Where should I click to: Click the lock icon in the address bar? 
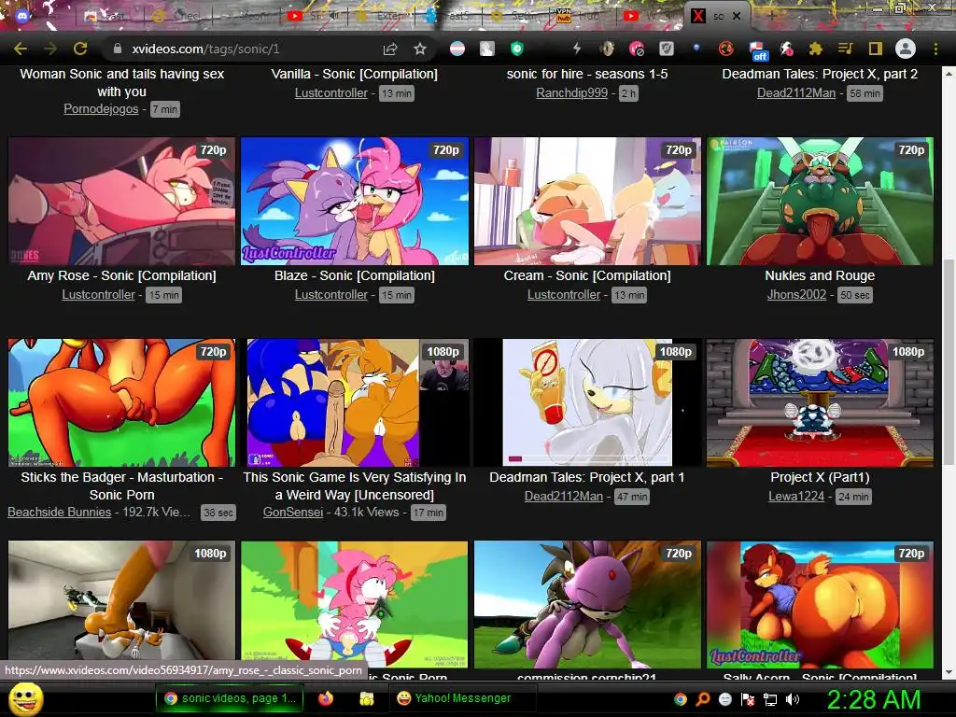click(x=118, y=49)
